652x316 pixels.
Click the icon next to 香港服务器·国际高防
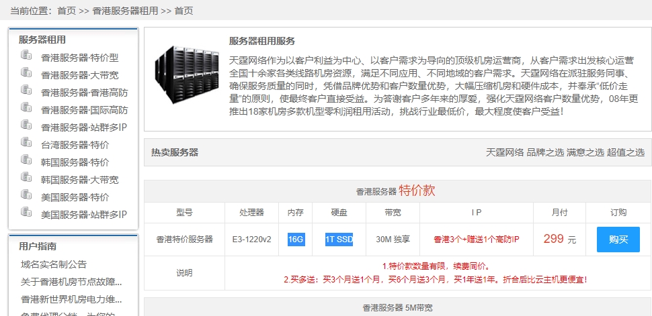click(26, 108)
